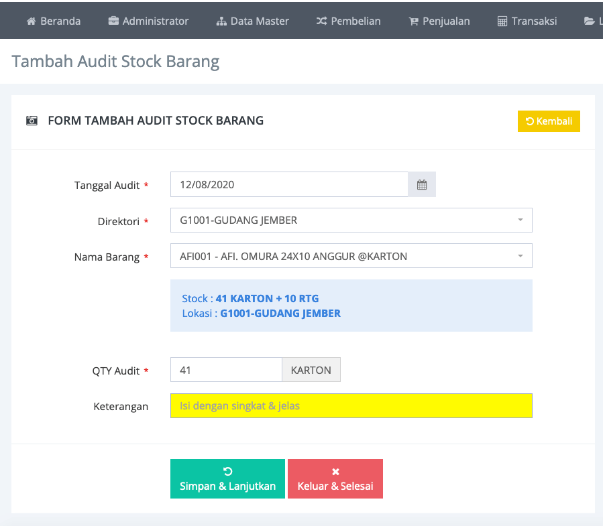The width and height of the screenshot is (603, 526).
Task: Open the calendar picker for Tanggal Audit
Action: pos(422,184)
